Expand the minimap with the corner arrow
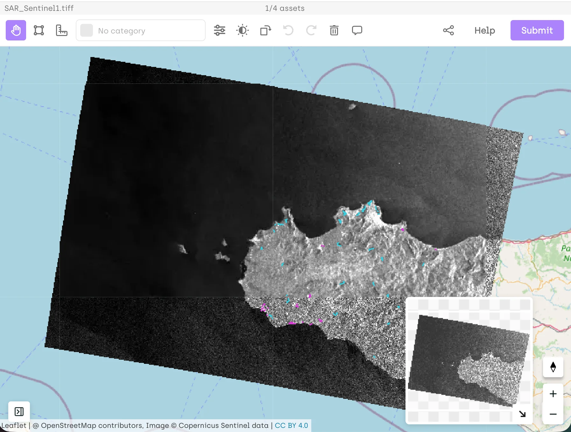Image resolution: width=571 pixels, height=432 pixels. (522, 414)
